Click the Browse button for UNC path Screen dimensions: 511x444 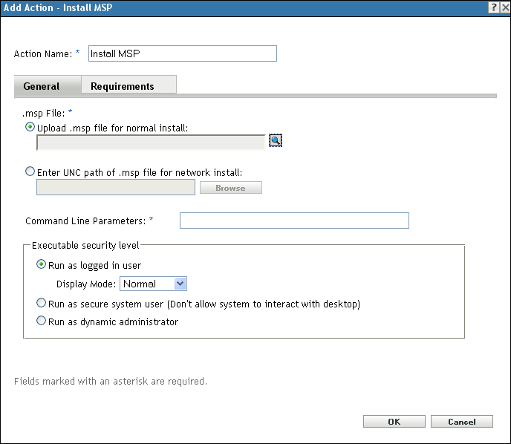[230, 188]
